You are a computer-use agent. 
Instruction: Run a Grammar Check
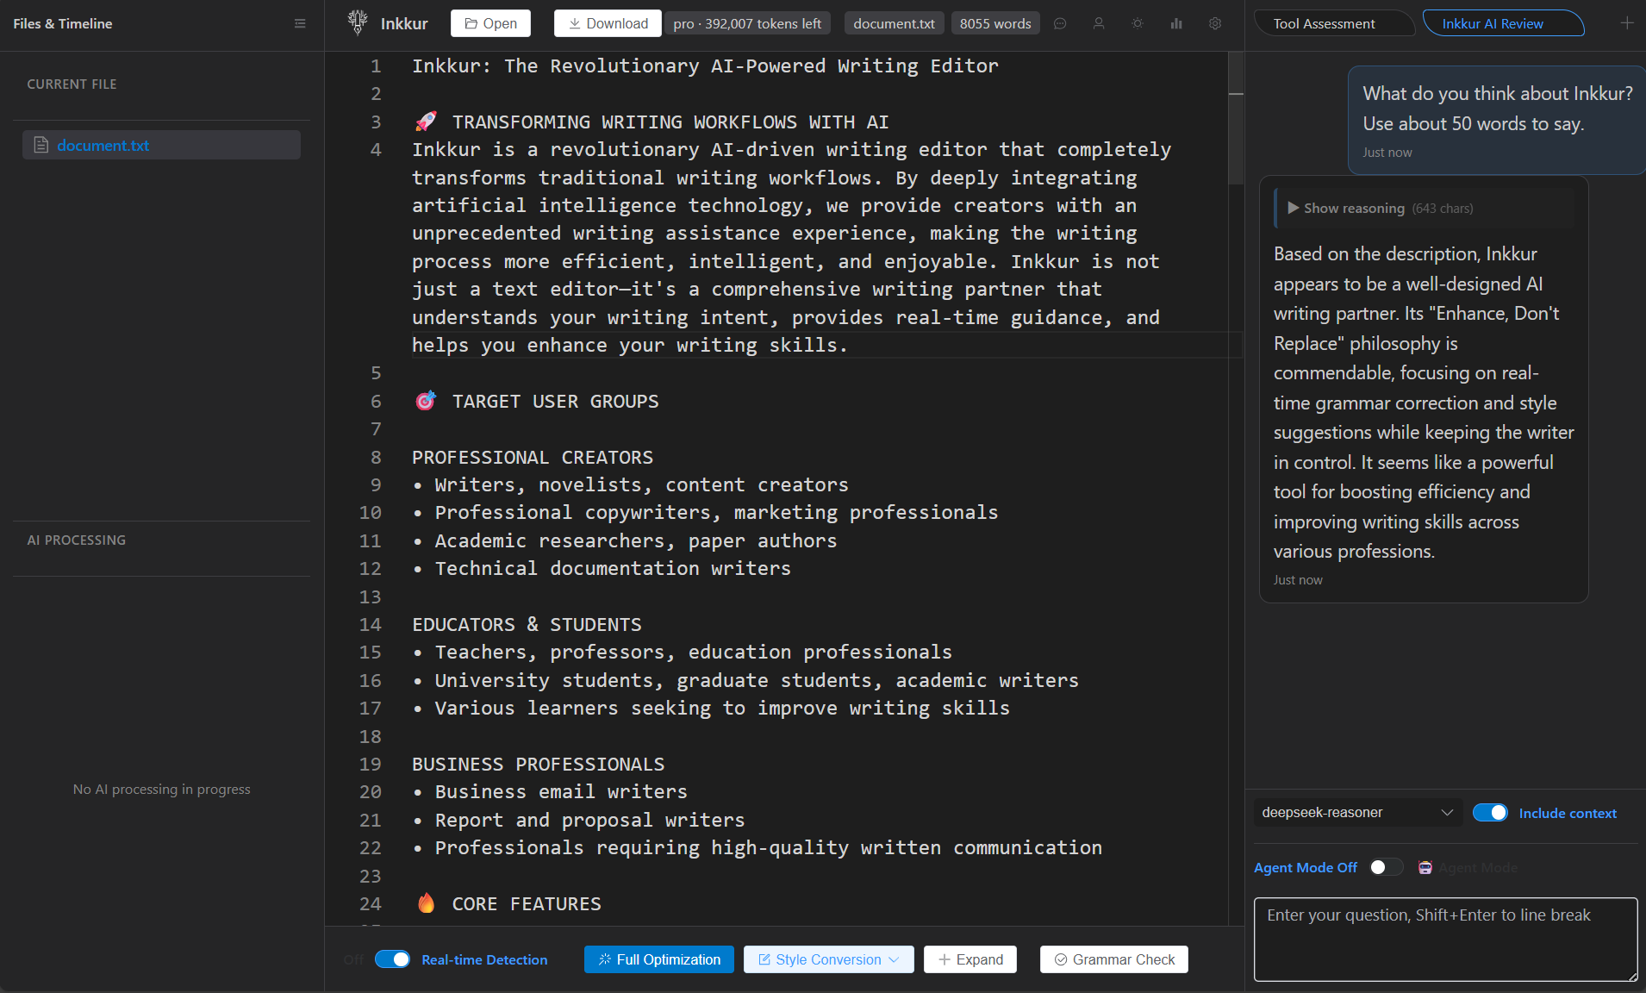coord(1113,959)
